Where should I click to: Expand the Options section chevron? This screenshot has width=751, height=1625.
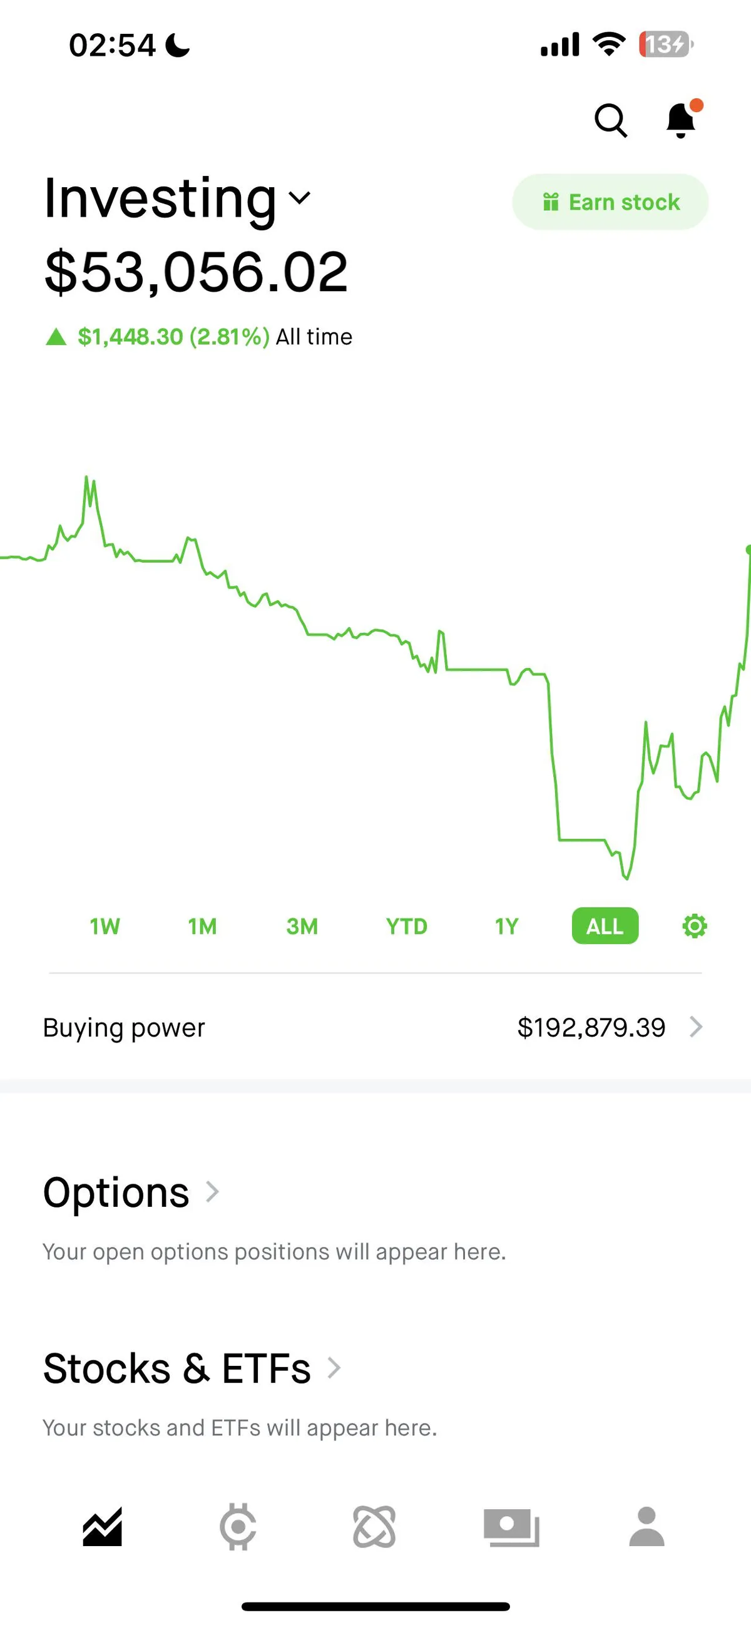(213, 1192)
